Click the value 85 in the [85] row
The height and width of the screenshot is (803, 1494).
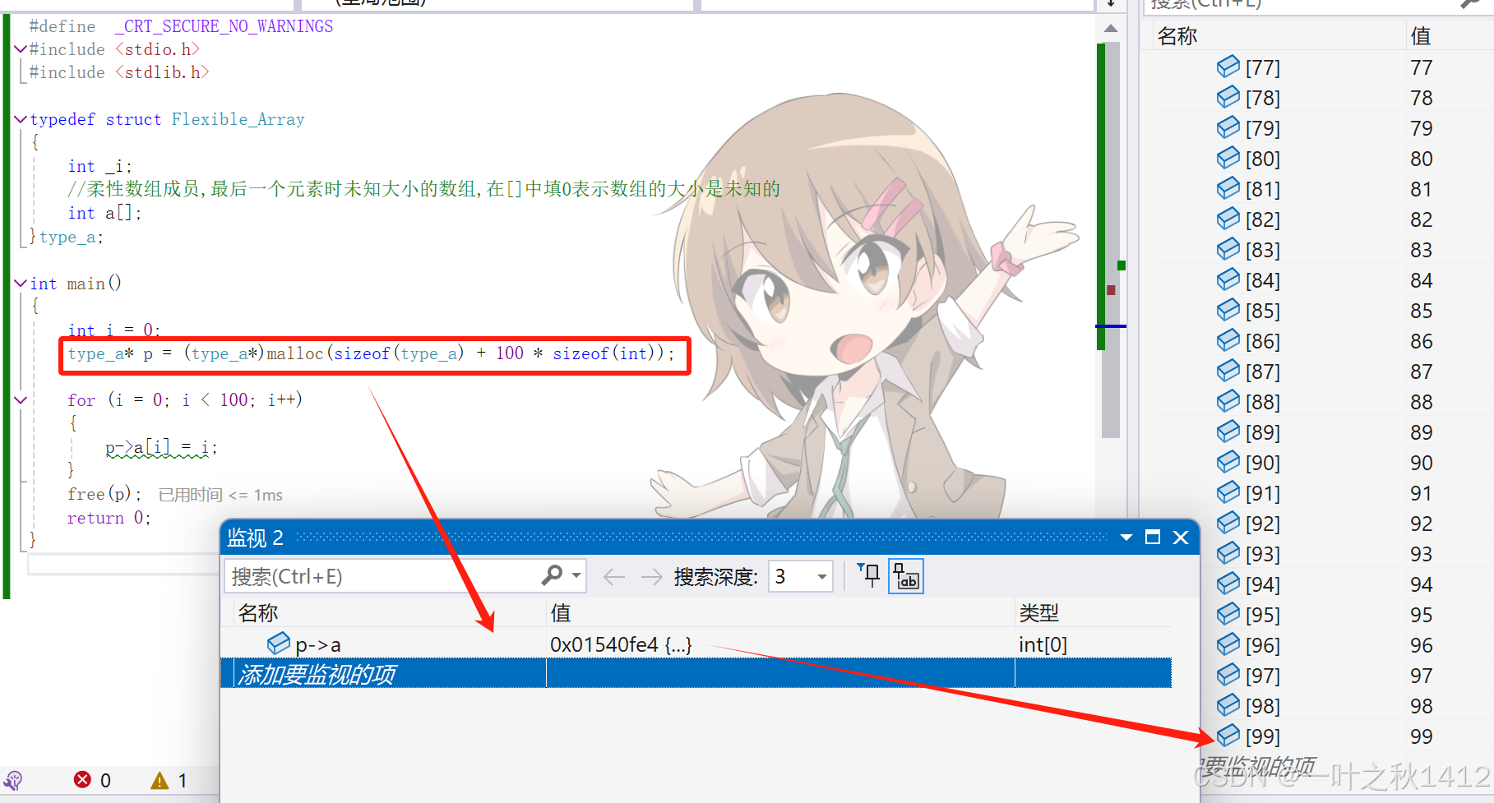tap(1422, 311)
